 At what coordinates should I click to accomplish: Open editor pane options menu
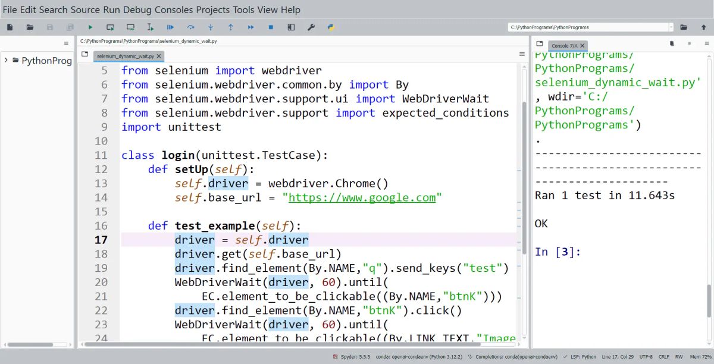coord(522,54)
